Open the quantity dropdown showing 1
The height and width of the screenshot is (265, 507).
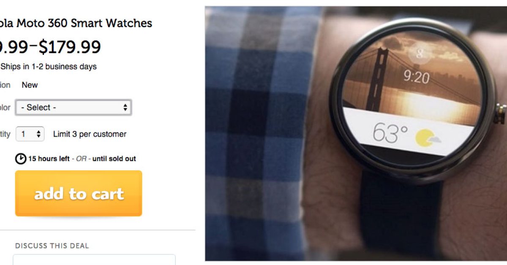[30, 134]
